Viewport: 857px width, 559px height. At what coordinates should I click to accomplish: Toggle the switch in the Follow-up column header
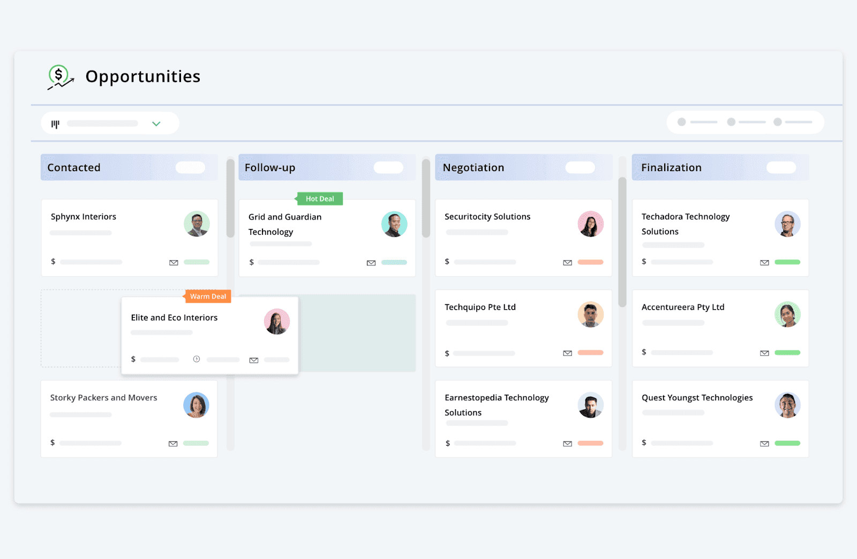point(388,167)
